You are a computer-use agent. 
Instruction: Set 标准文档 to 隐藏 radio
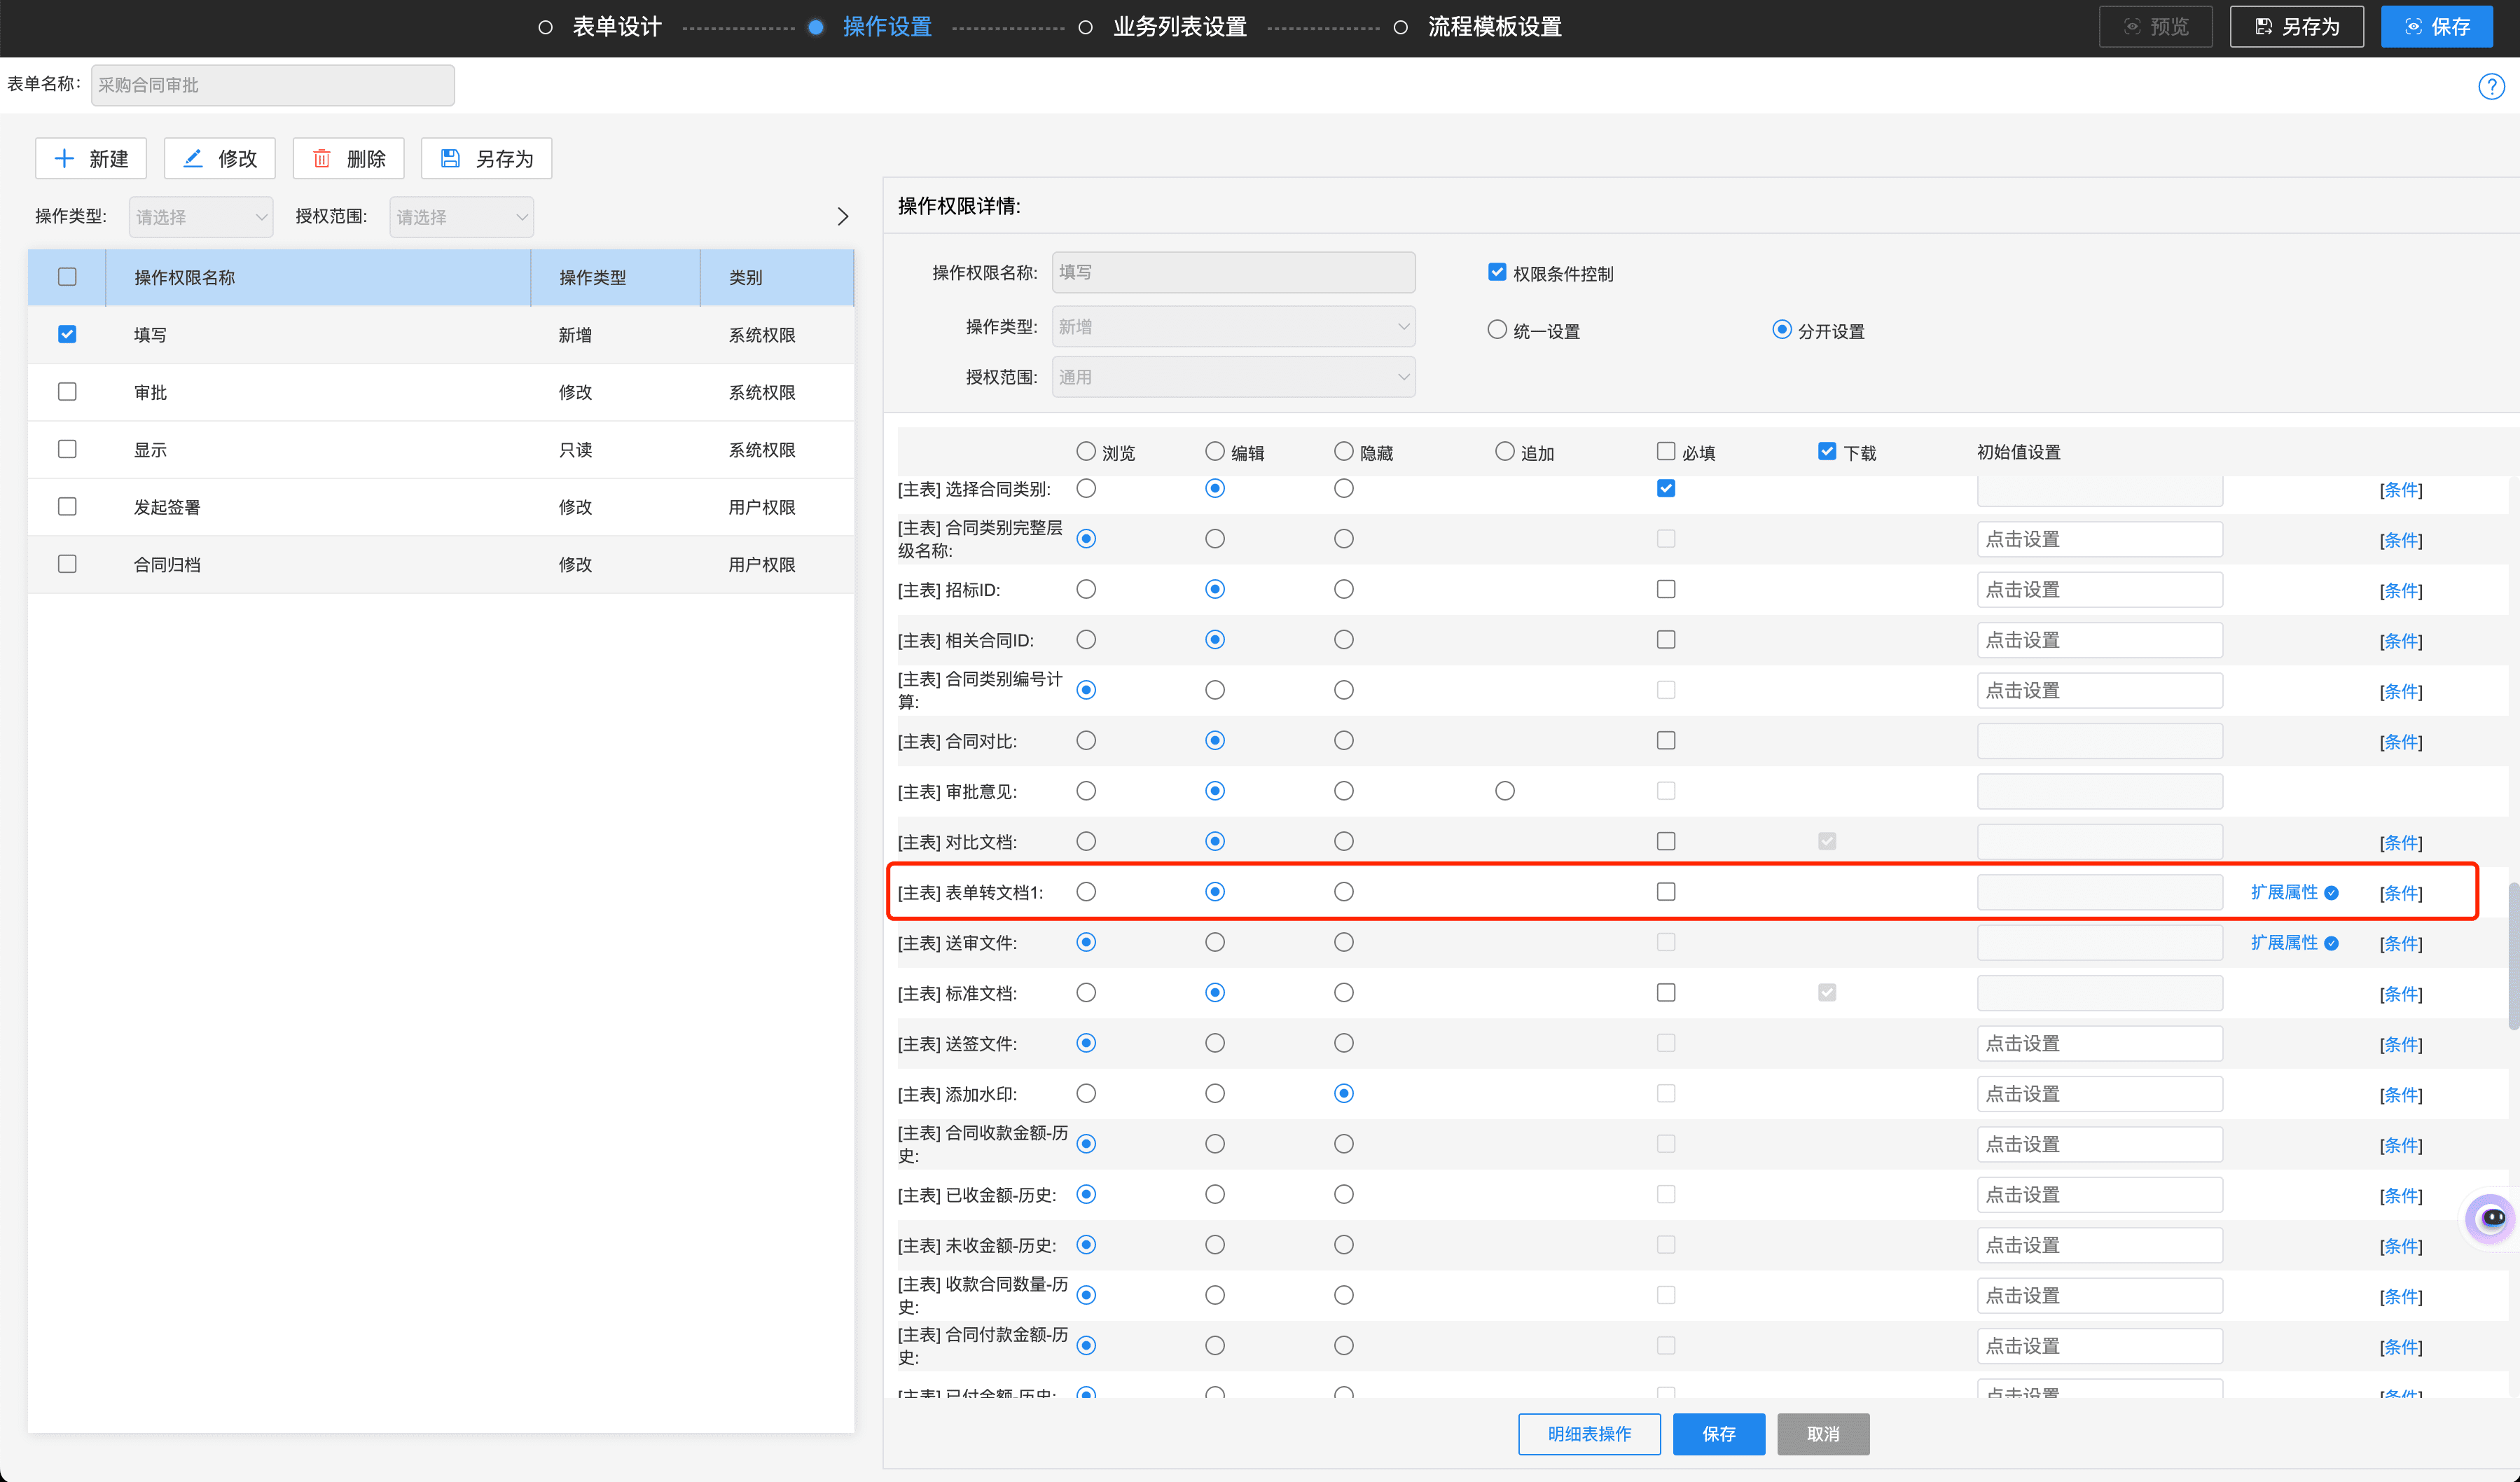click(1344, 993)
